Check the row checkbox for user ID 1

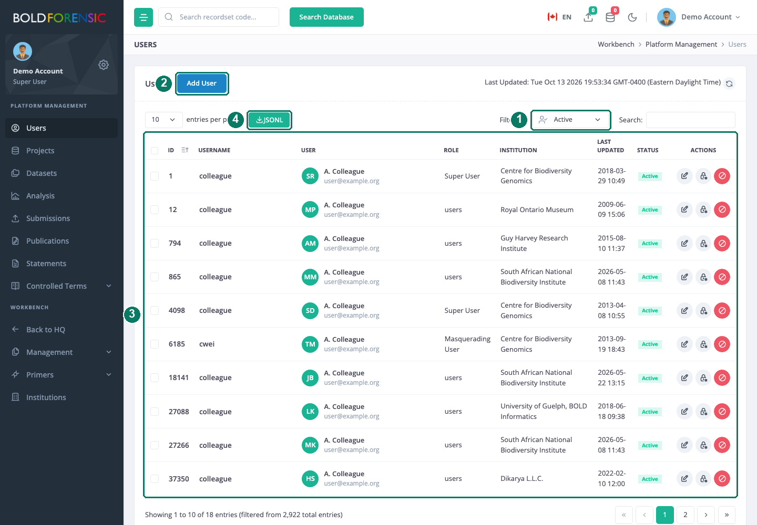click(x=155, y=176)
